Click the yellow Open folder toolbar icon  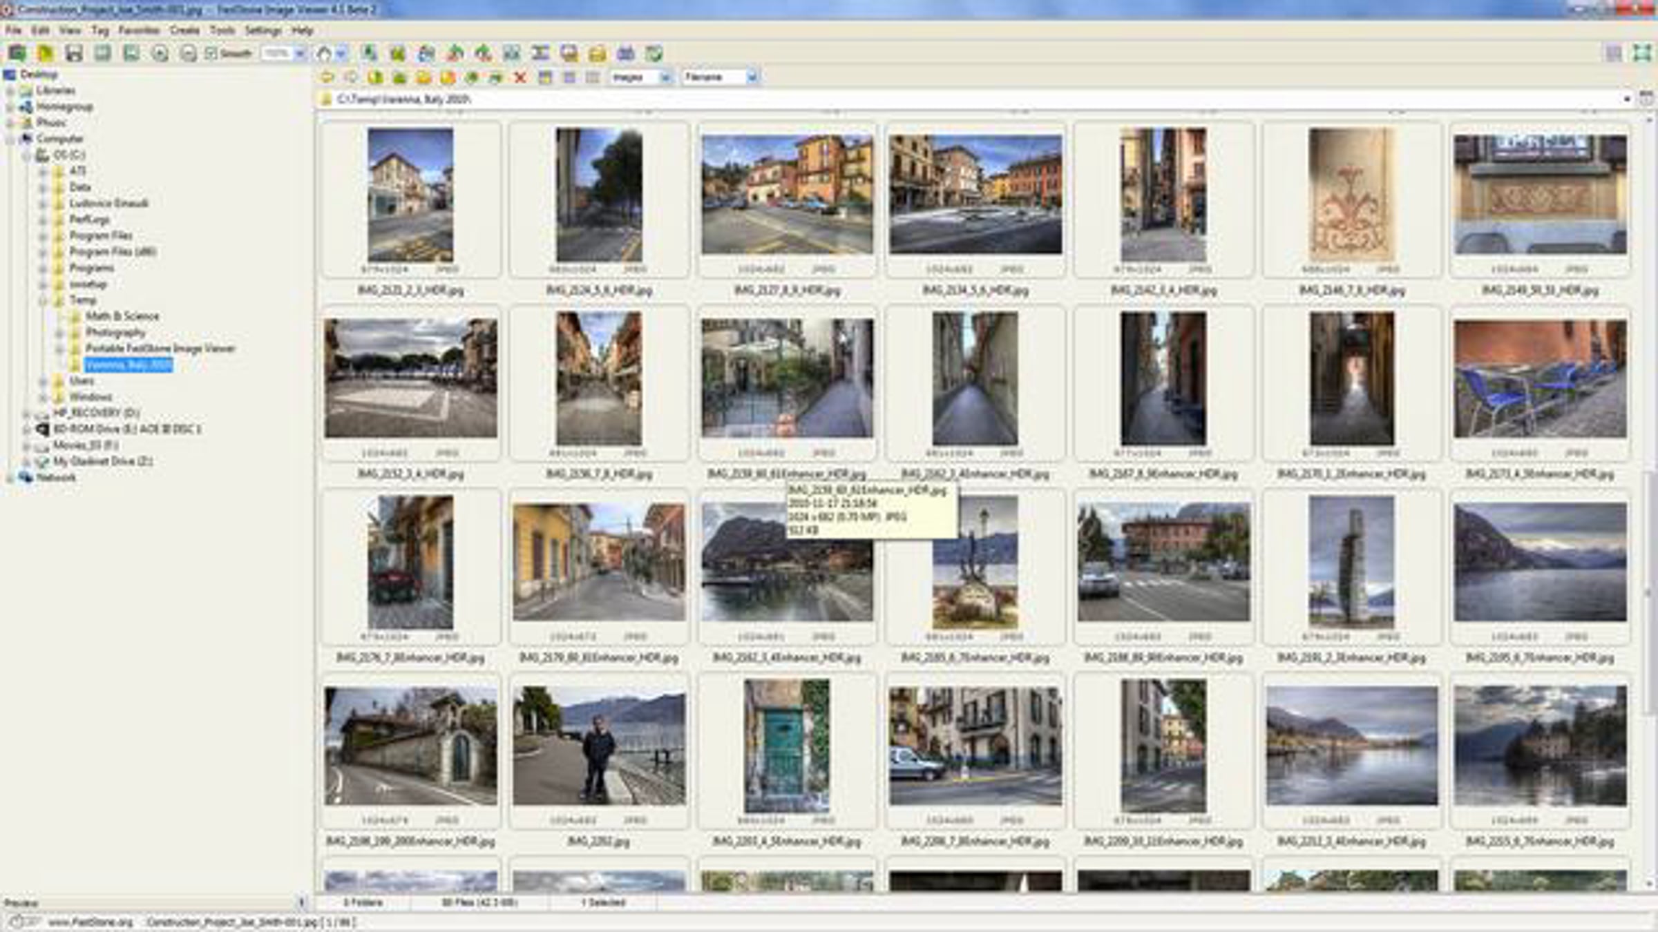(46, 53)
